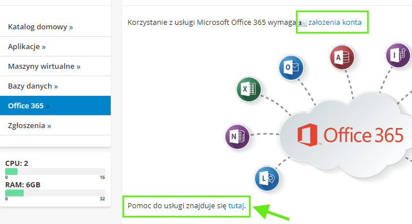
Task: Click the Excel icon
Action: tap(249, 90)
